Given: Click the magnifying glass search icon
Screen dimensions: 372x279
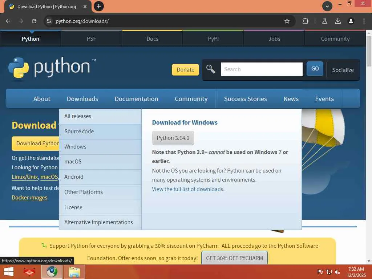Looking at the screenshot, I should (210, 69).
